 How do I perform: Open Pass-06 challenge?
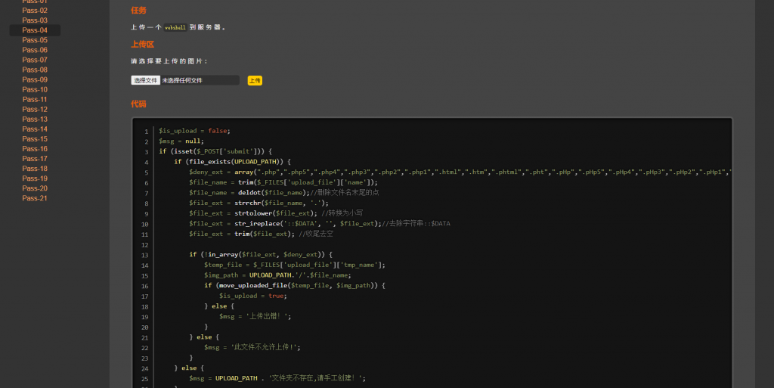pos(35,50)
